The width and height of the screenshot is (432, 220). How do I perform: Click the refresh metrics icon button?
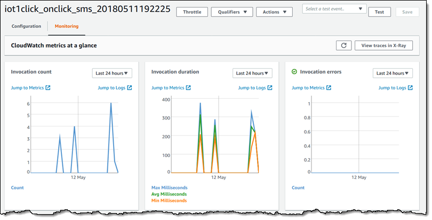tap(343, 46)
